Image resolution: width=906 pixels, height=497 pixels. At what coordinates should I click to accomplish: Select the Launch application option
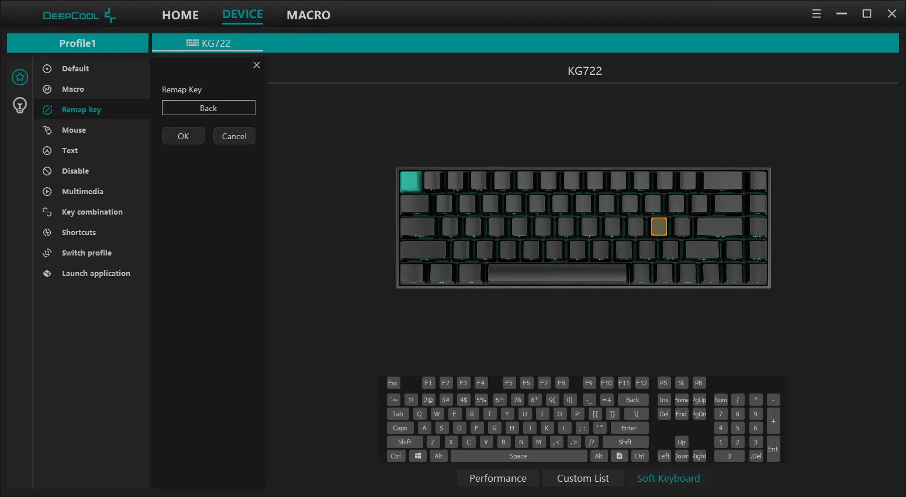pyautogui.click(x=96, y=273)
